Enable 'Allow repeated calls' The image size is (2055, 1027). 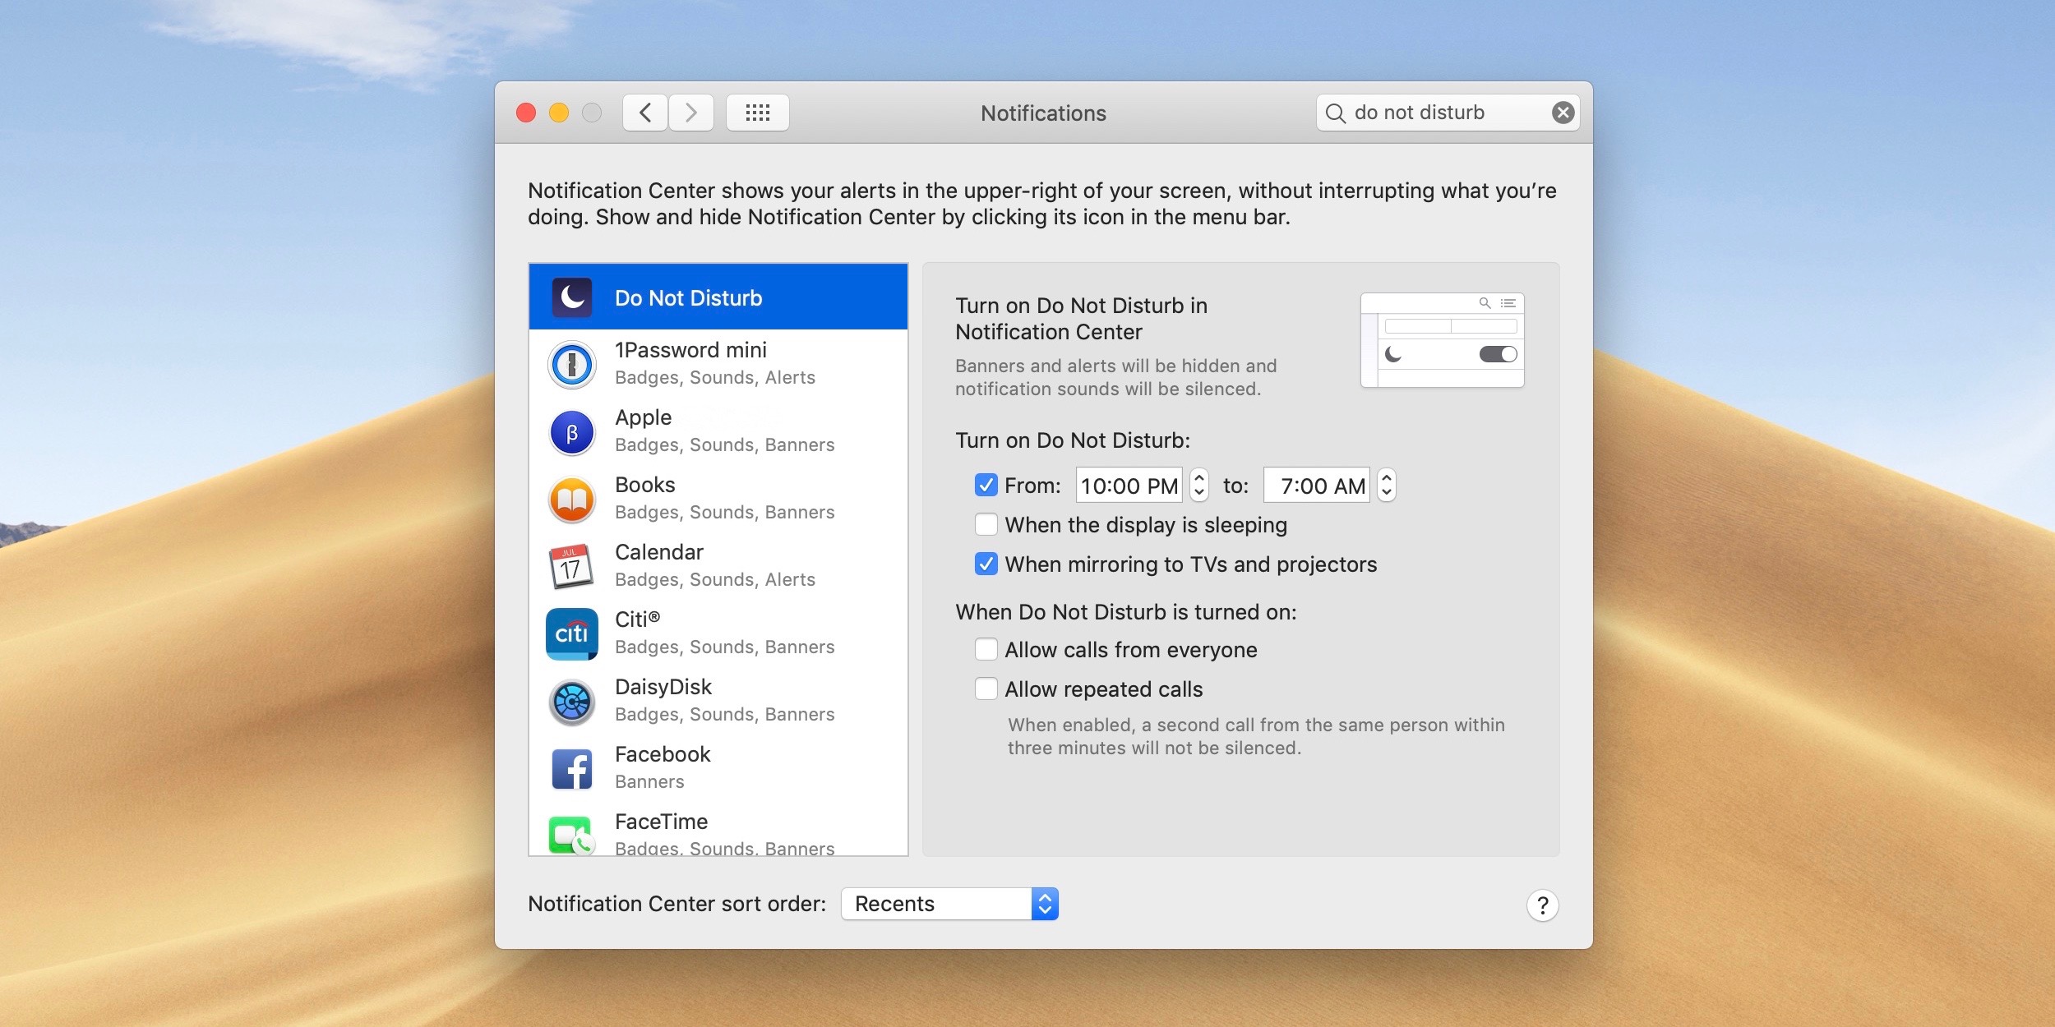[x=986, y=689]
